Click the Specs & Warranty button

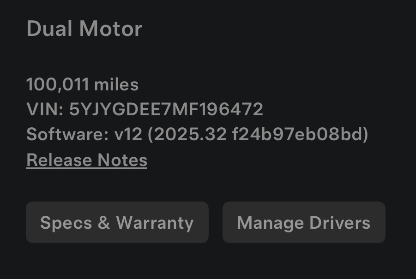coord(117,223)
